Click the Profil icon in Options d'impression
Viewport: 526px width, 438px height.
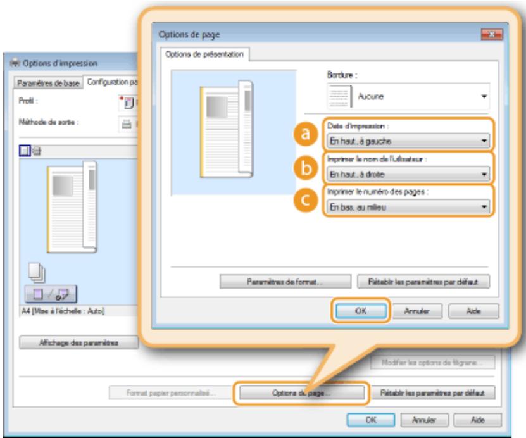click(128, 103)
